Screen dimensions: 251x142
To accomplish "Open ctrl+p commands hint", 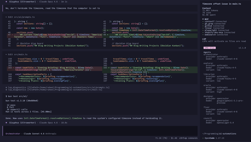I will point(188,138).
